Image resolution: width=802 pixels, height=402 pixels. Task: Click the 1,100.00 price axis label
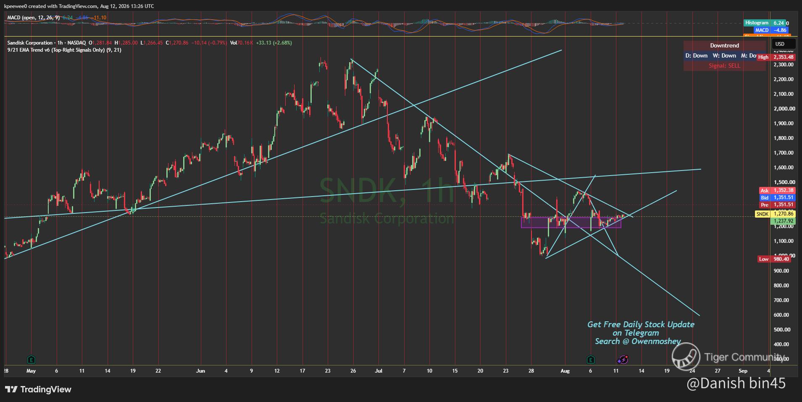coord(784,241)
